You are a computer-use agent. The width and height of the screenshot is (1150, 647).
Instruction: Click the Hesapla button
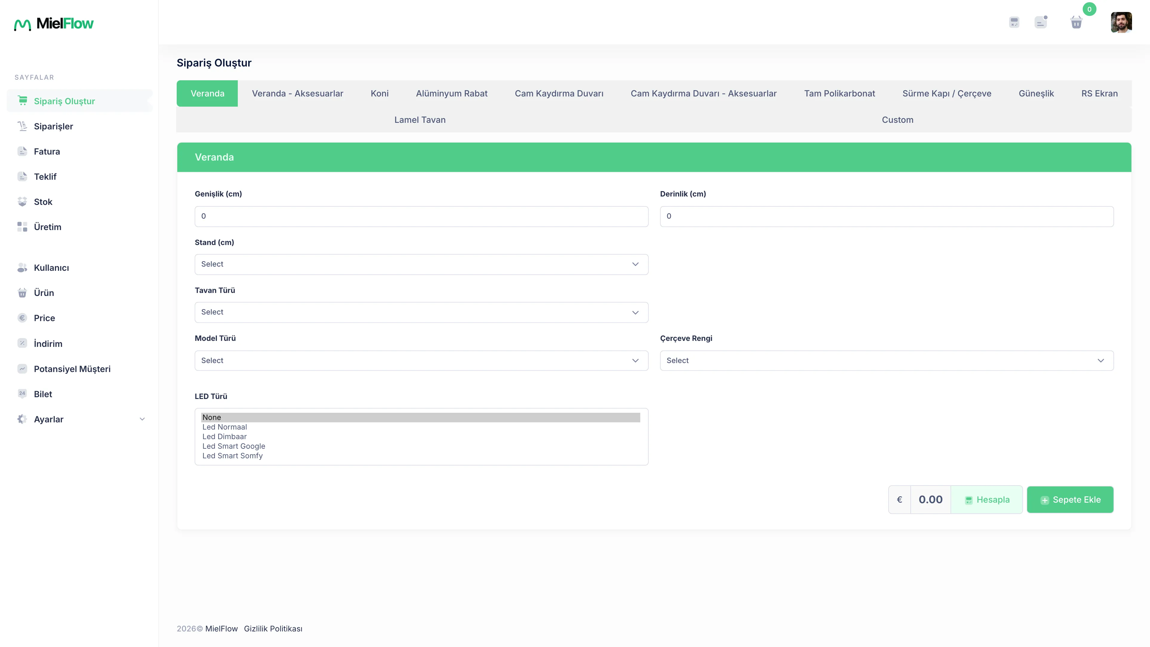(986, 500)
